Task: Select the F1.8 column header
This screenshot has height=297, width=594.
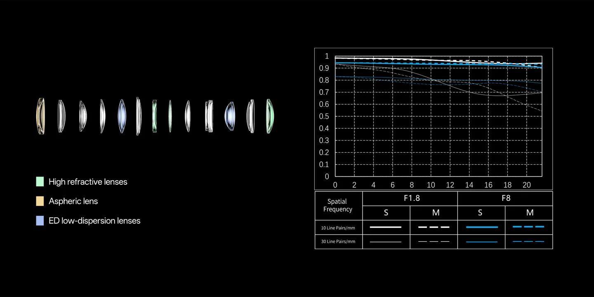Action: (411, 198)
